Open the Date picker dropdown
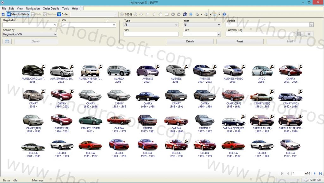 click(x=219, y=34)
